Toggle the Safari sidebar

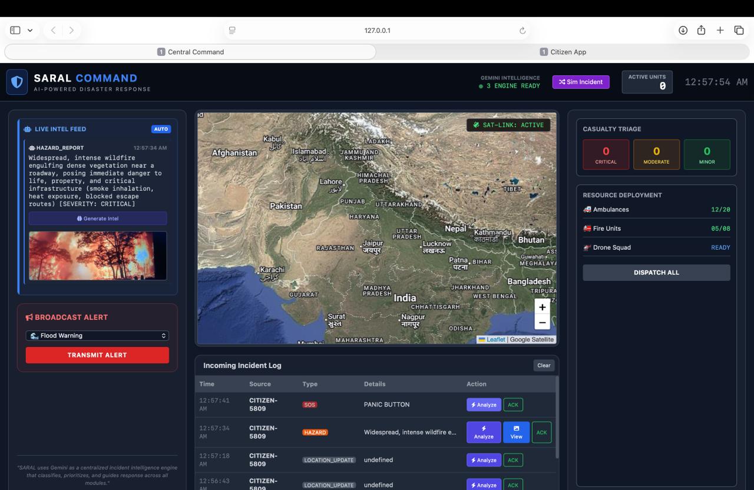click(x=15, y=30)
